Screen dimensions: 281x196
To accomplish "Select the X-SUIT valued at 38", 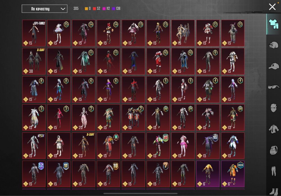I will click(34, 61).
